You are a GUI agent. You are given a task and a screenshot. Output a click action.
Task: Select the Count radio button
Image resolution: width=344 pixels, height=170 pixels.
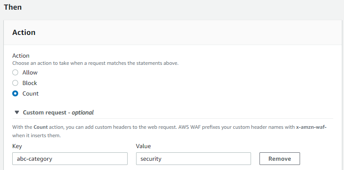[15, 93]
